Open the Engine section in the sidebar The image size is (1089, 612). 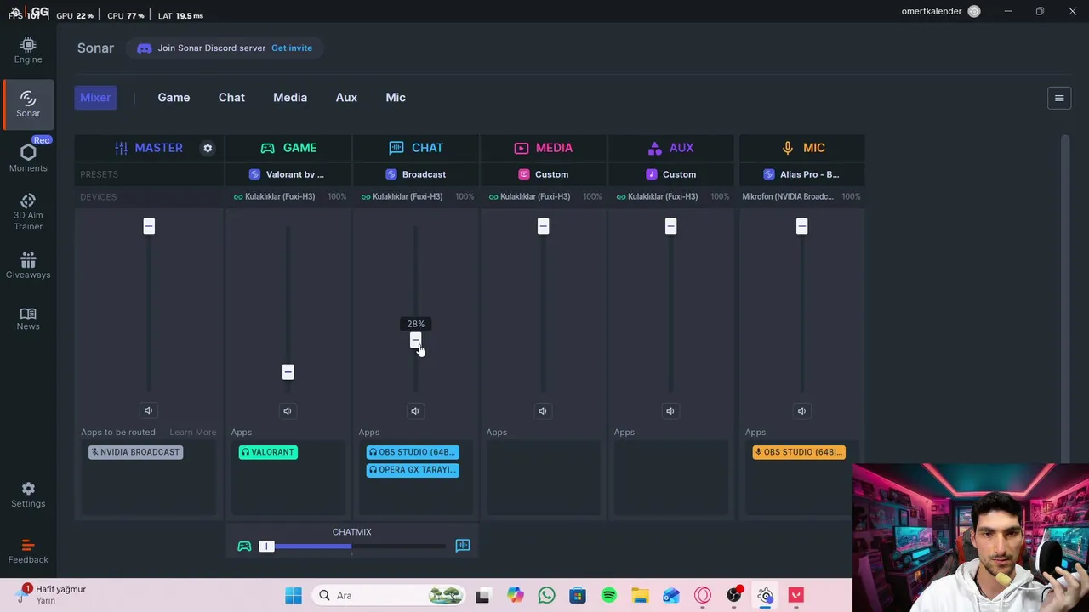point(28,50)
